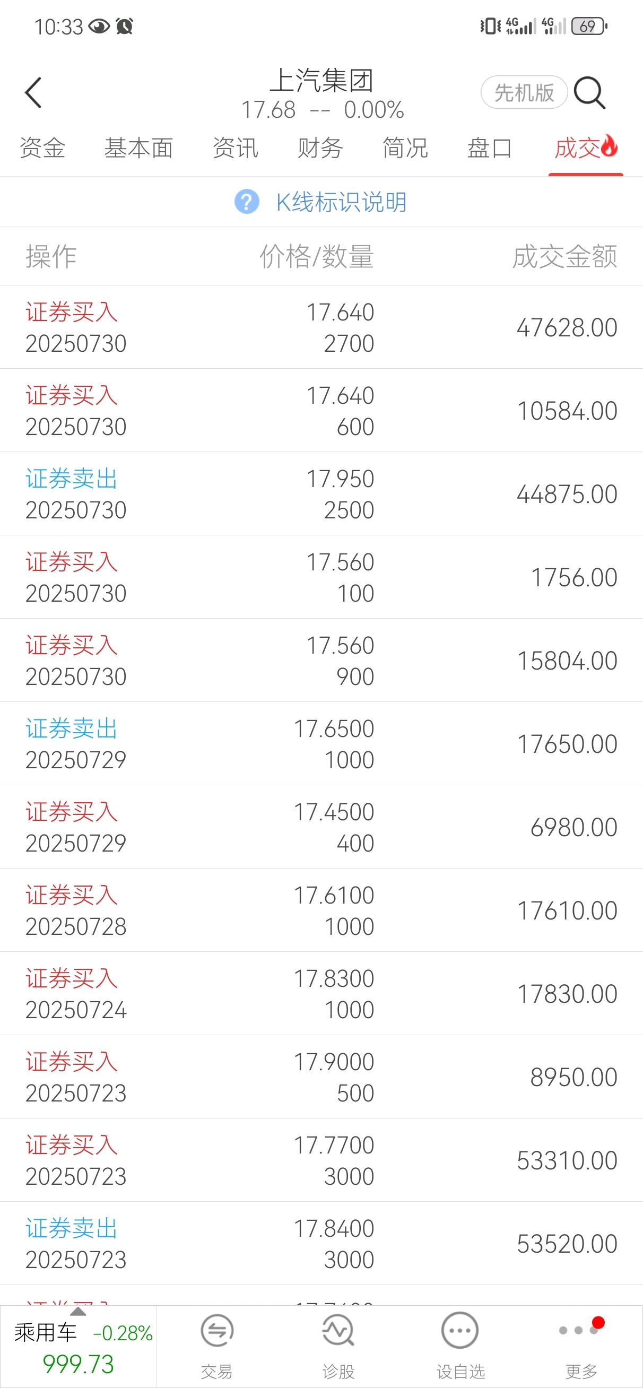The width and height of the screenshot is (643, 1388).
Task: Tap the blue question mark help icon
Action: 247,202
